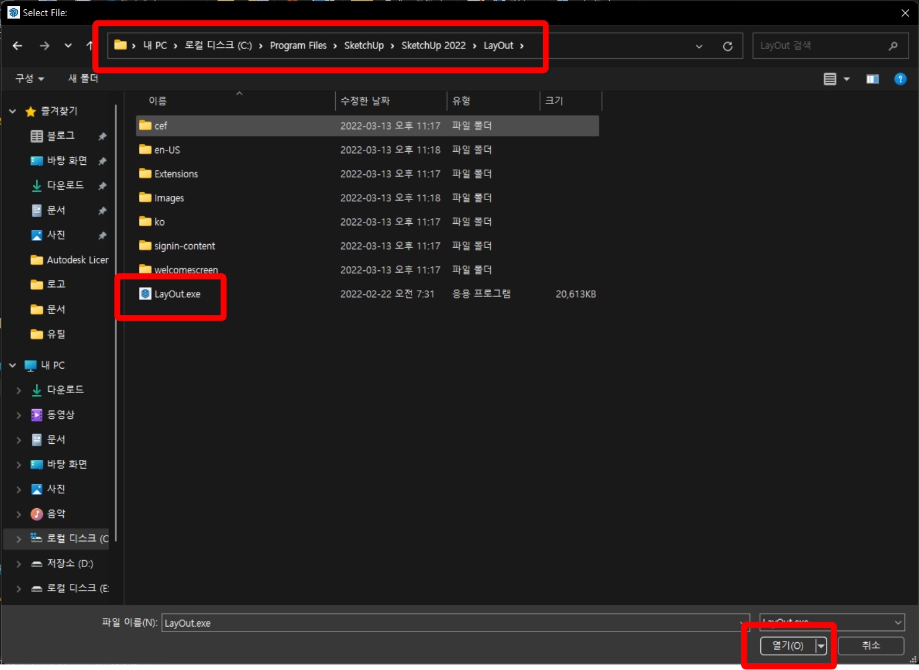Open the 구성 organize menu
This screenshot has width=919, height=670.
[x=30, y=78]
